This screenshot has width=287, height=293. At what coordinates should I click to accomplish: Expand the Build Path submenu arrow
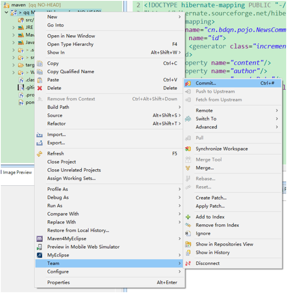click(179, 107)
